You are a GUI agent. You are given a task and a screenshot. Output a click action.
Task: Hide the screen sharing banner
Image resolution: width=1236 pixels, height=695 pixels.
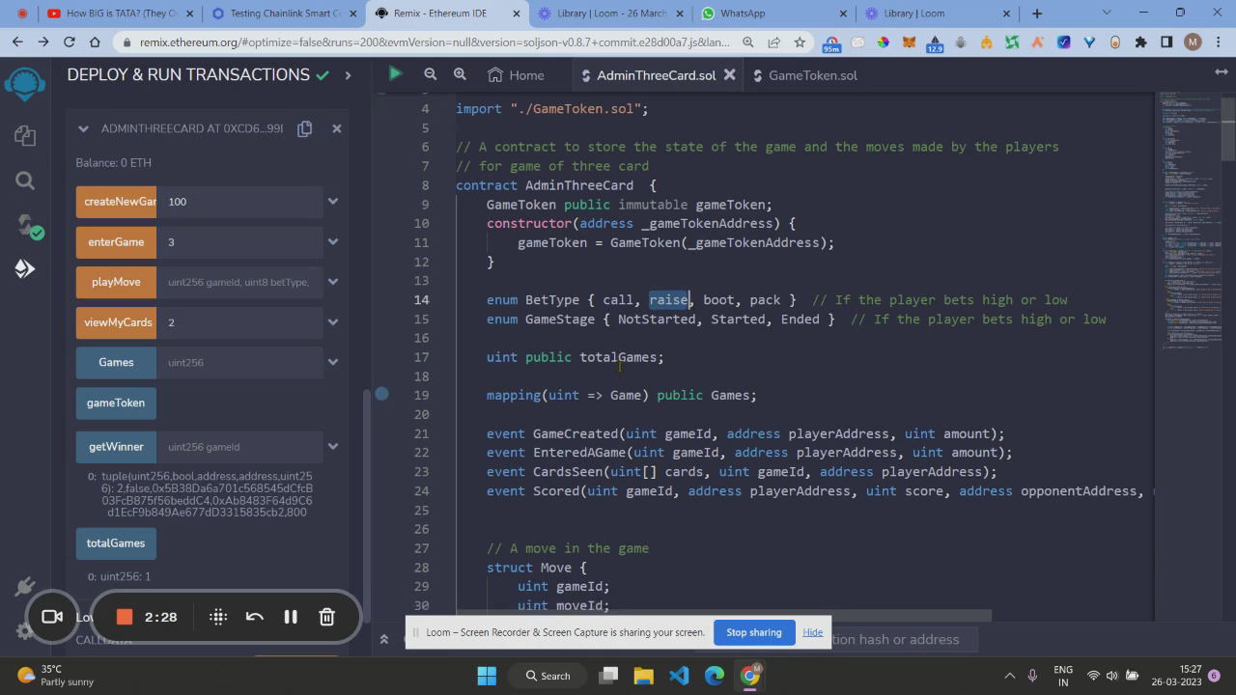pyautogui.click(x=813, y=632)
